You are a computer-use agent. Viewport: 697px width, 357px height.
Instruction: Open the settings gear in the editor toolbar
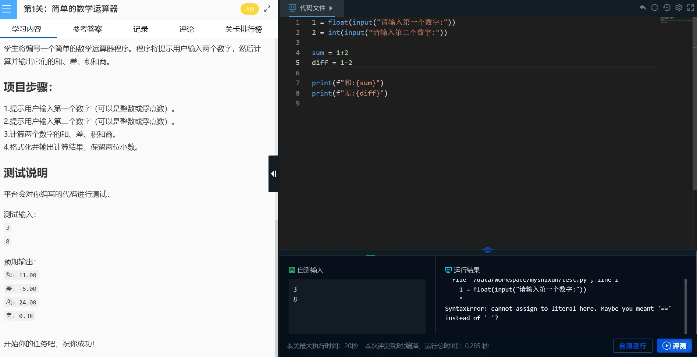click(679, 7)
